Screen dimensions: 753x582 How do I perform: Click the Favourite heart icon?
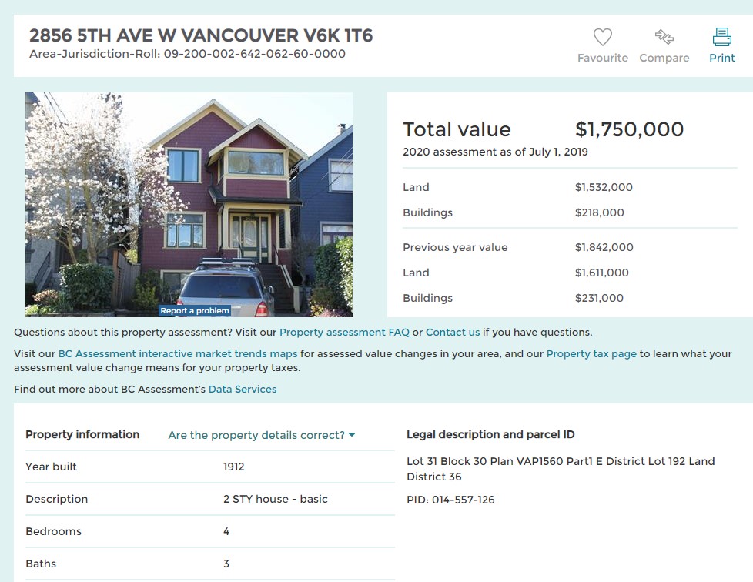(602, 37)
